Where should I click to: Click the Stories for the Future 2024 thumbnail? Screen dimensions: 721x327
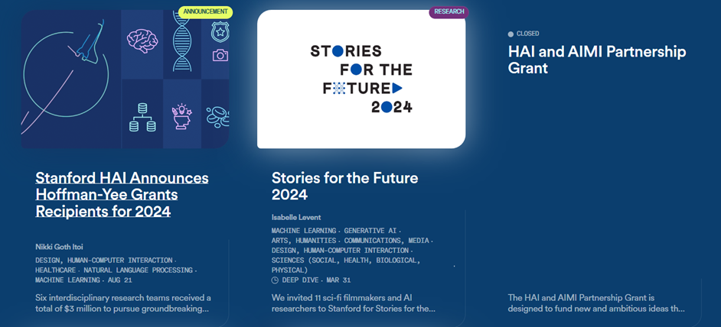click(x=361, y=79)
